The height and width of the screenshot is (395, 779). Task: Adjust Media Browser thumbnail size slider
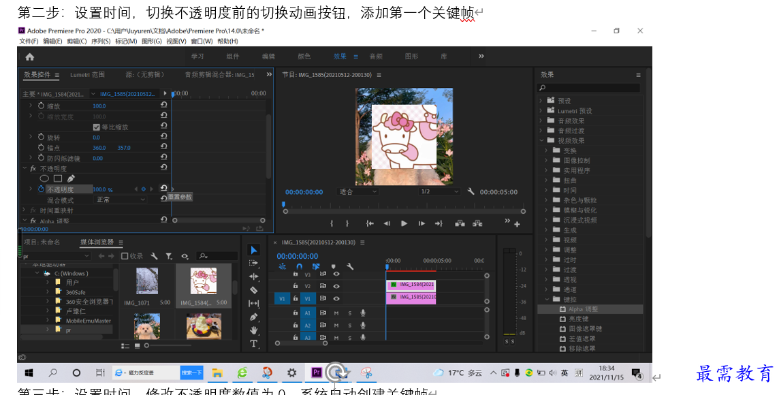147,345
